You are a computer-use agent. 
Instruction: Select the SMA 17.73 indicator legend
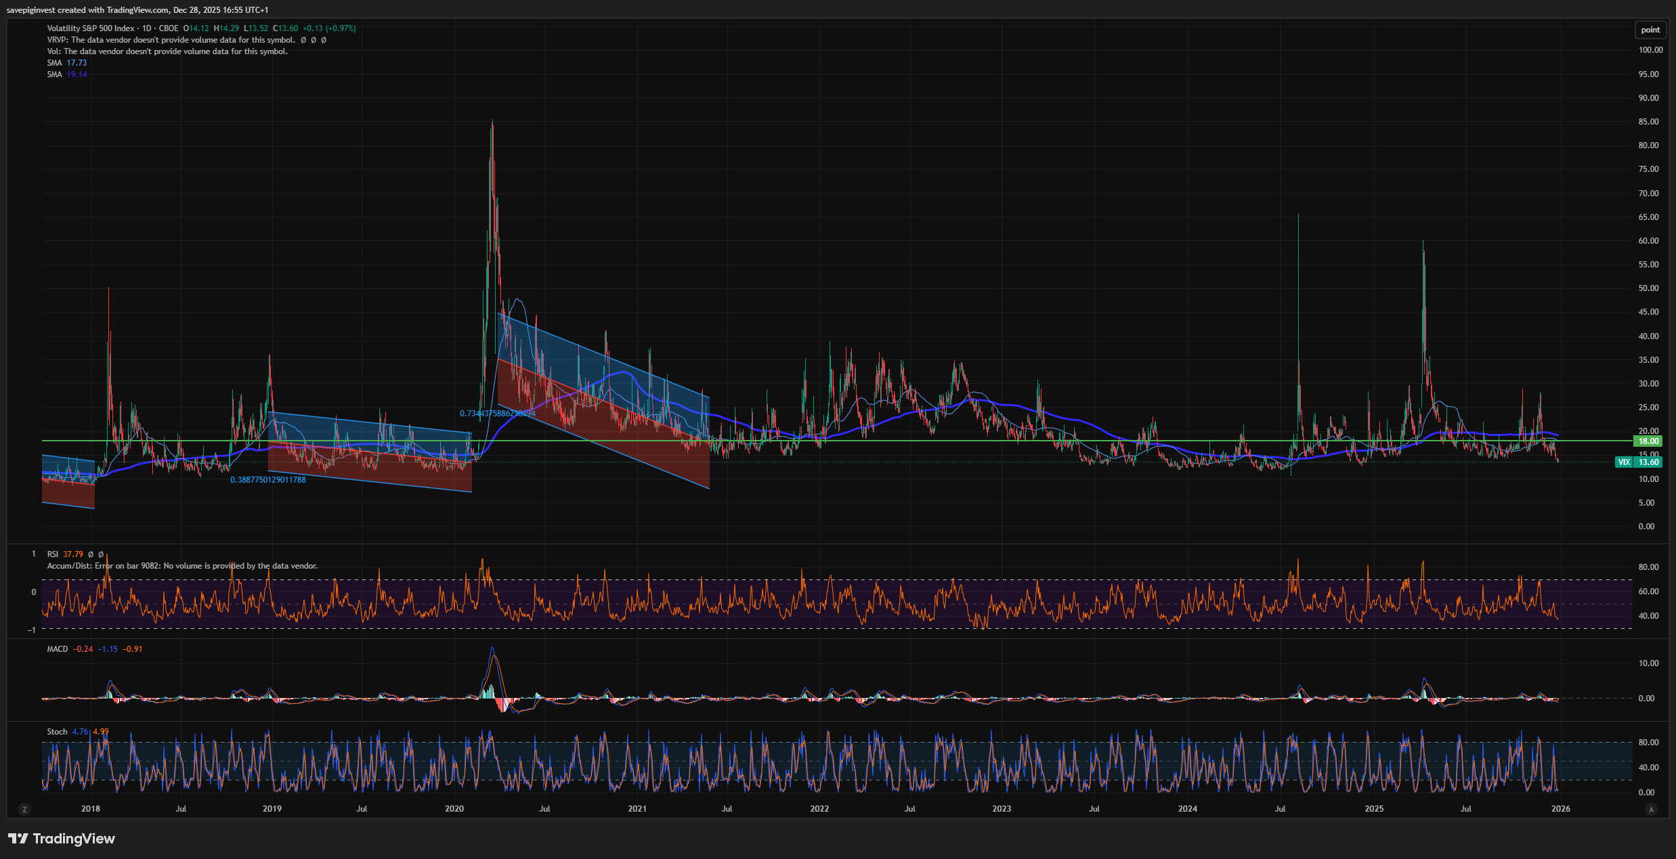66,63
